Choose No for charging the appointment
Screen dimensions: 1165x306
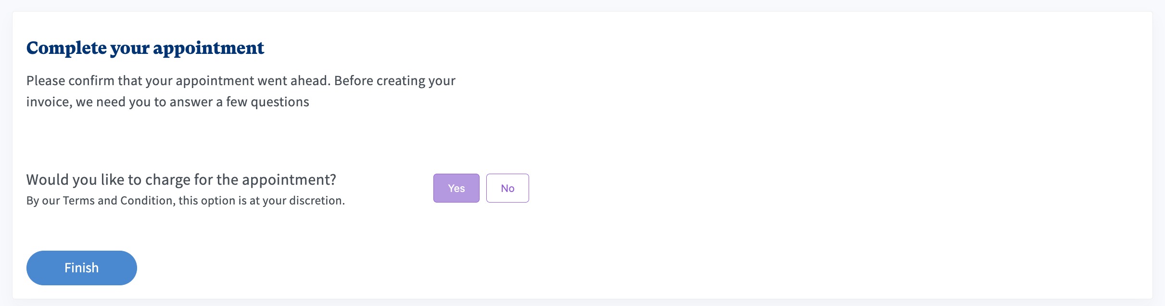point(507,188)
